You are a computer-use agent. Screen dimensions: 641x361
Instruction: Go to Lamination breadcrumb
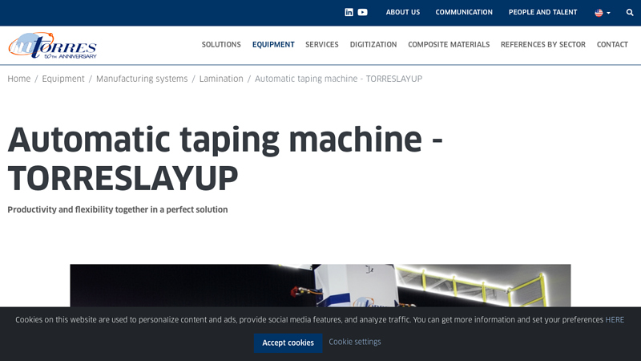tap(221, 79)
